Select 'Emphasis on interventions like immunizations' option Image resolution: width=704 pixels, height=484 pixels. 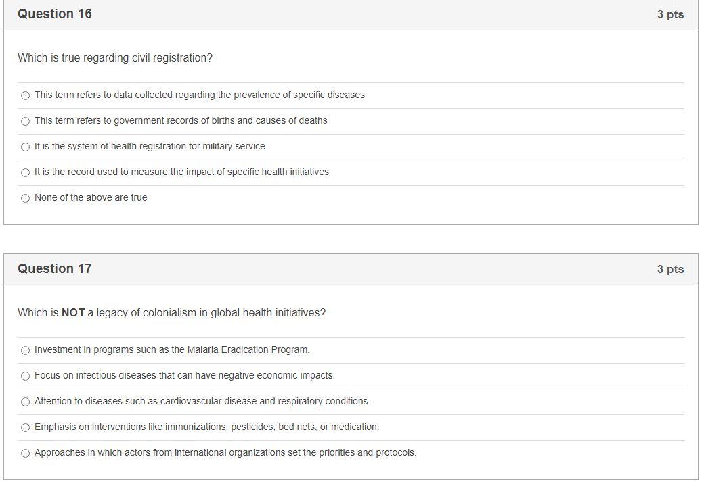26,428
